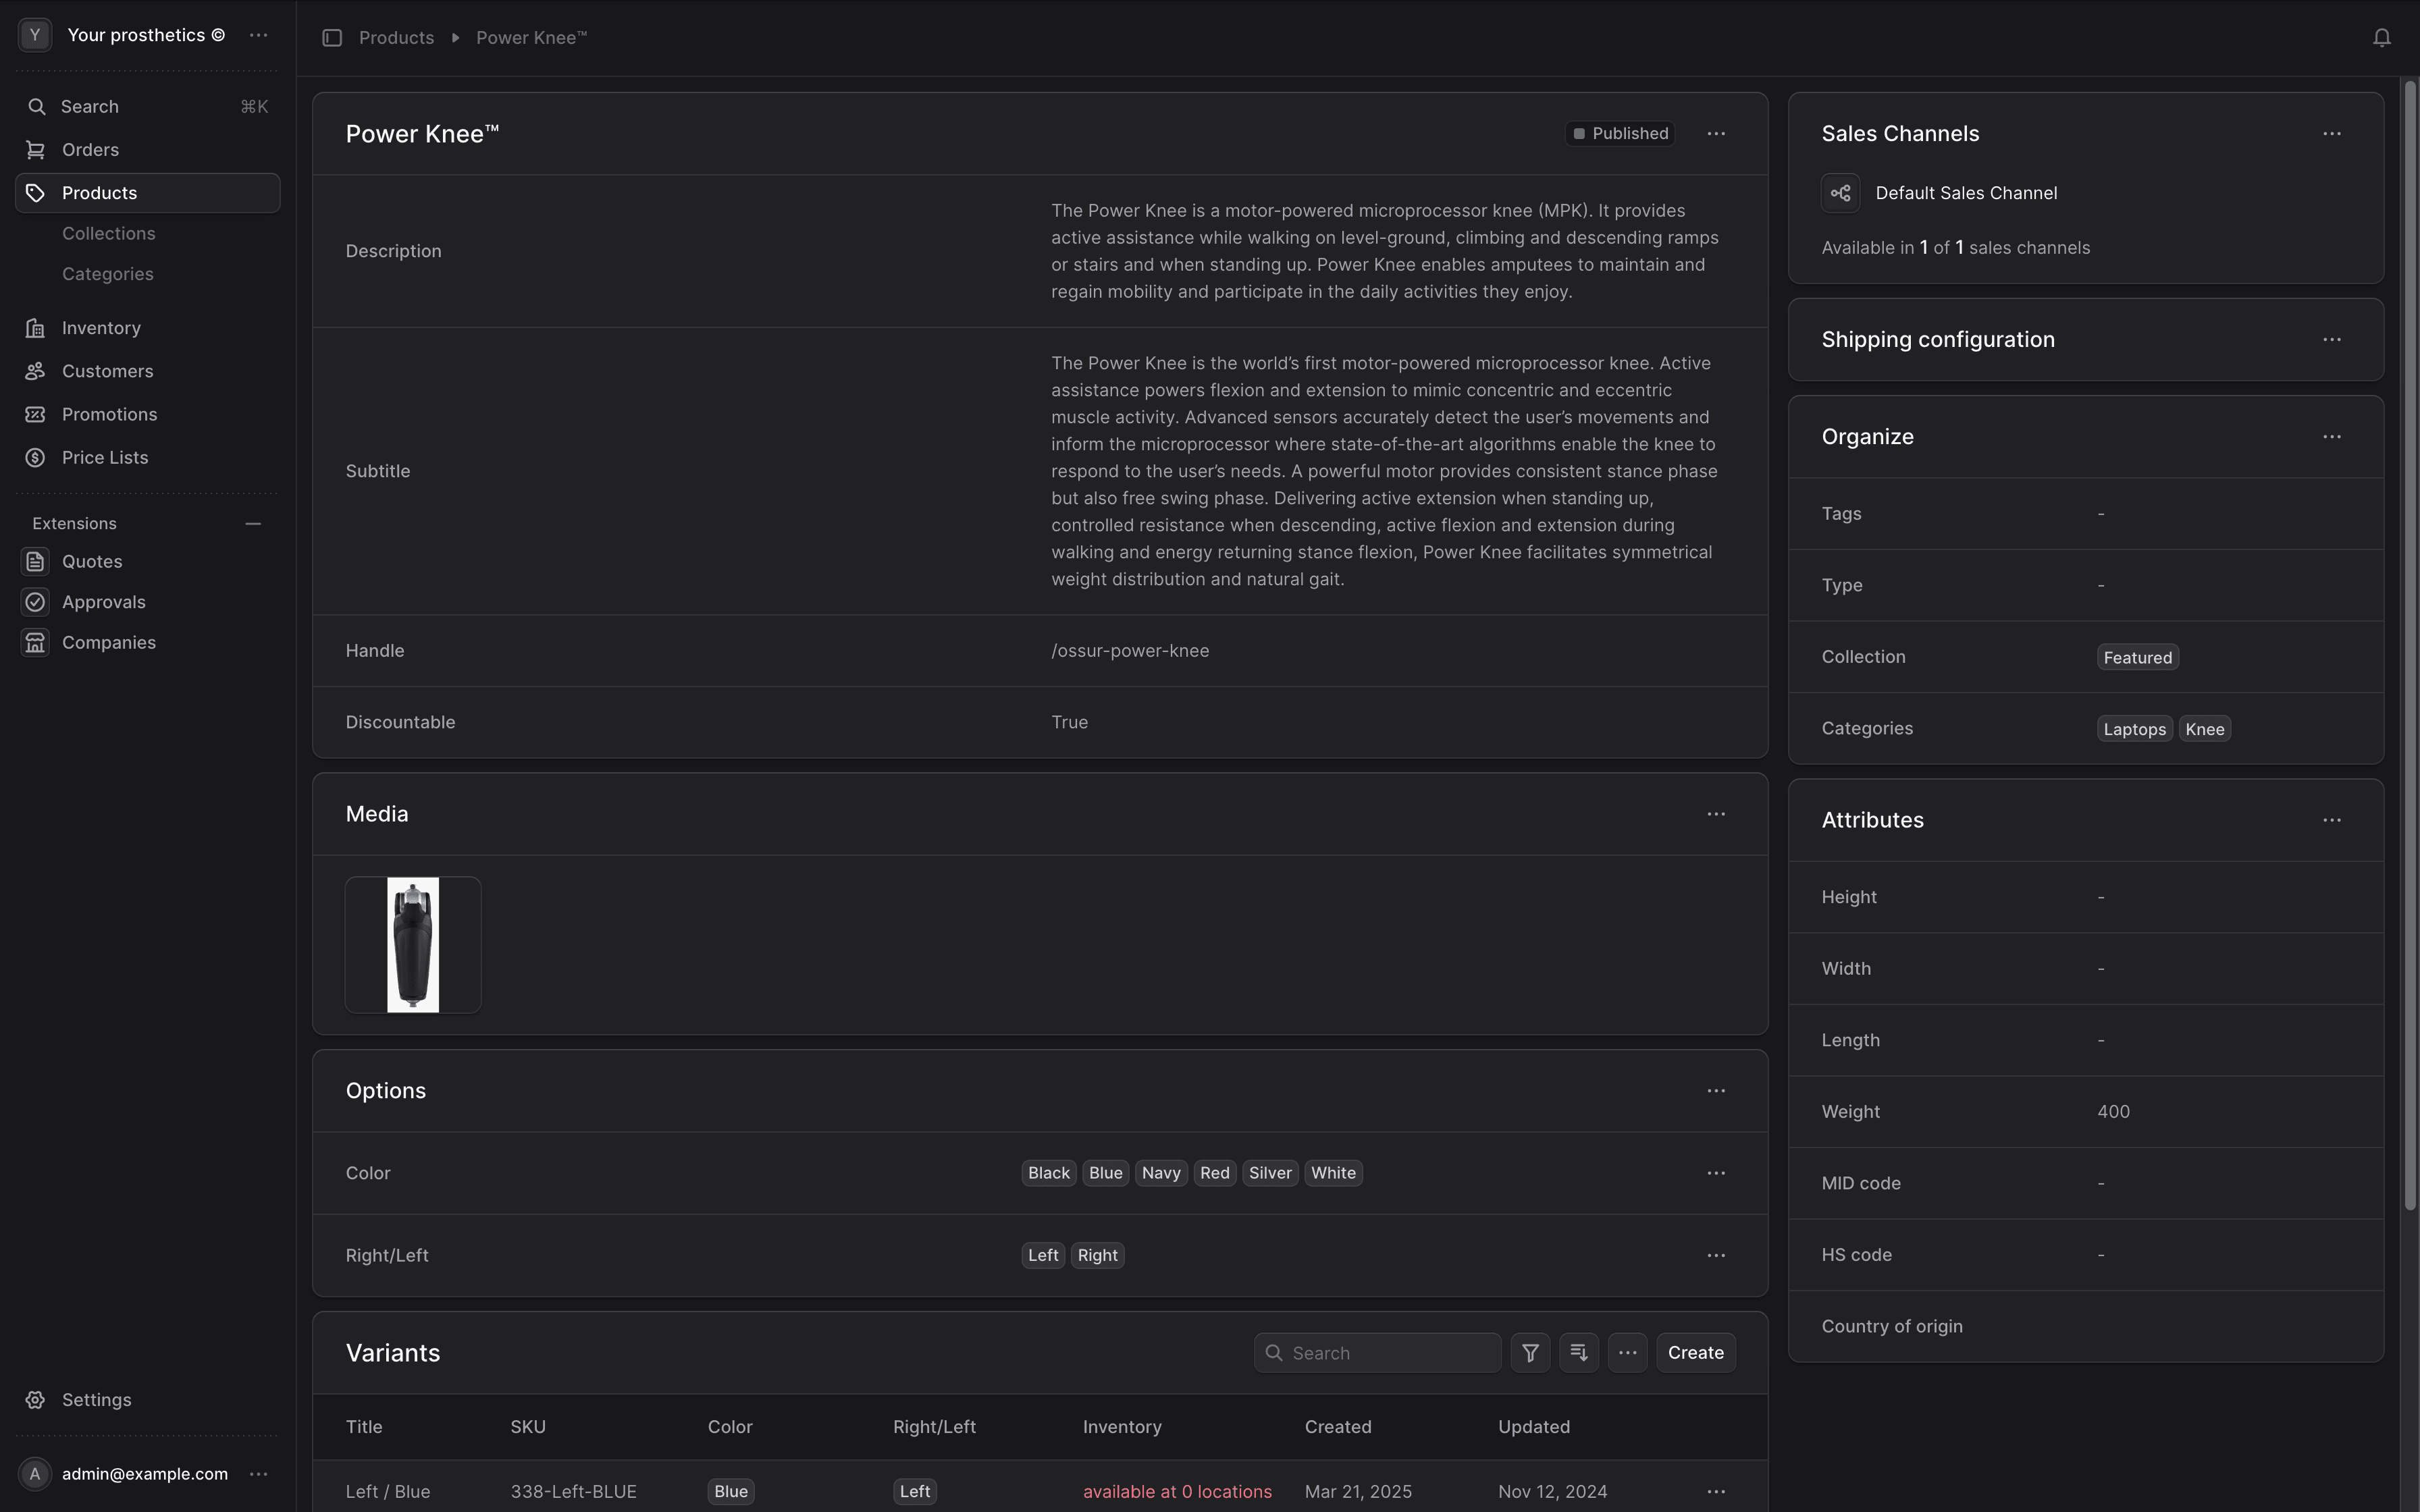Click the Navy color value chip
The width and height of the screenshot is (2420, 1512).
pos(1161,1173)
